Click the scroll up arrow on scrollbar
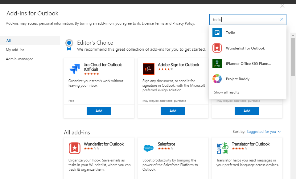Viewport: 296px width, 179px height. (293, 35)
